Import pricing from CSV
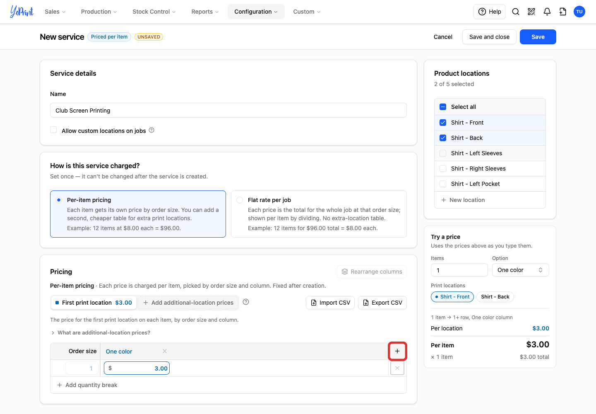The width and height of the screenshot is (596, 414). click(330, 303)
